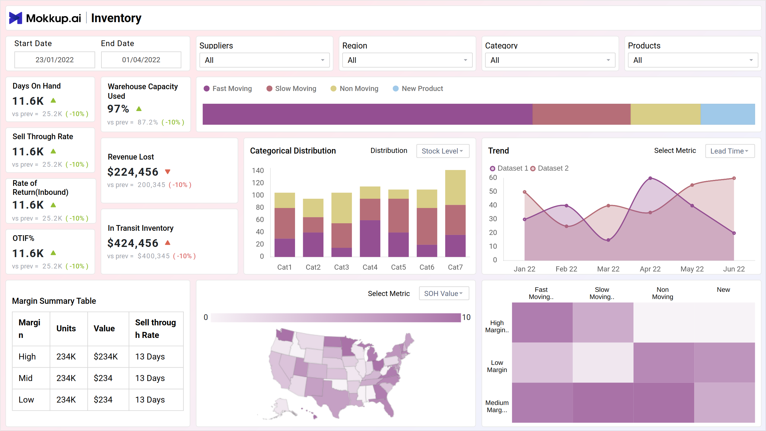766x431 pixels.
Task: Toggle Dataset 1 in Trend legend
Action: click(x=509, y=168)
